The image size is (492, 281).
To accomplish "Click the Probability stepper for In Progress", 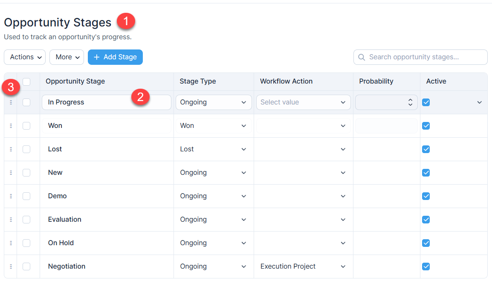I will [x=410, y=102].
